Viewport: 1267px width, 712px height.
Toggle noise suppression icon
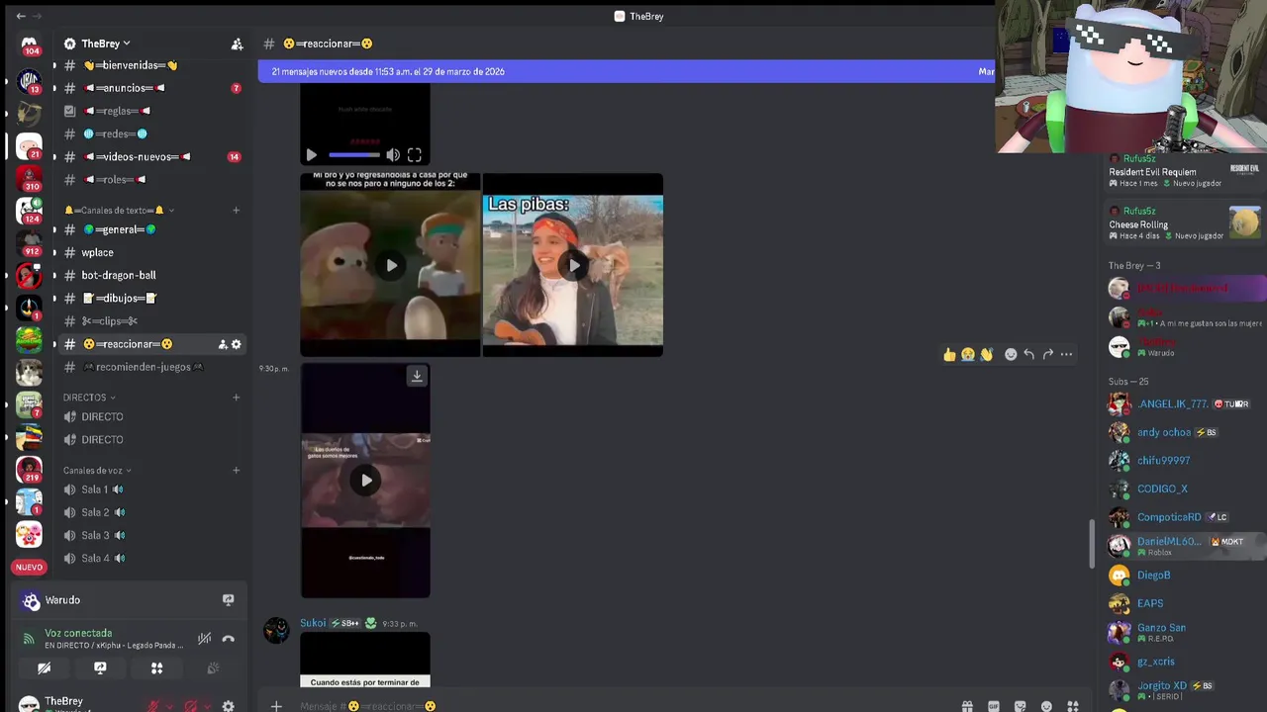click(204, 639)
